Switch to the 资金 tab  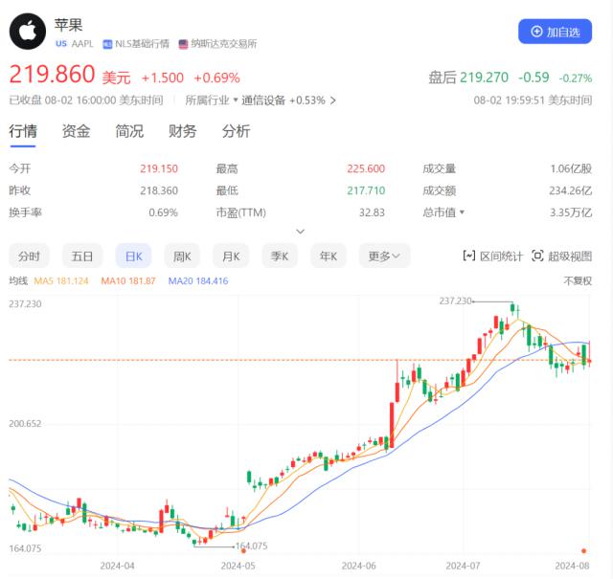click(x=77, y=131)
